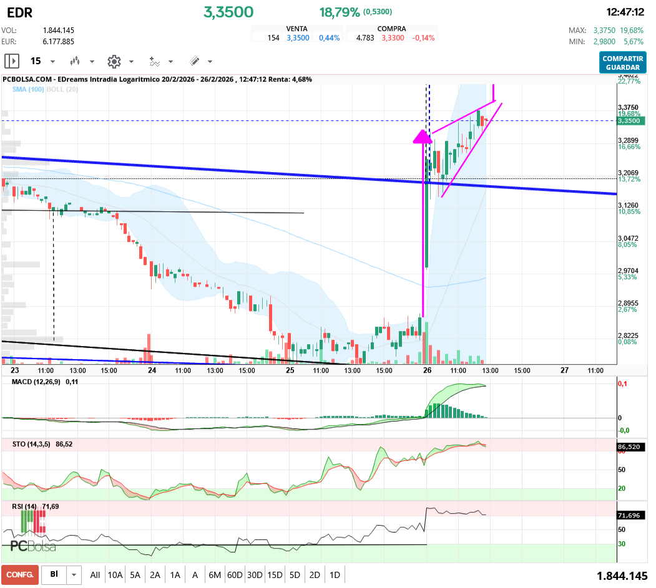
Task: Expand the chart type dropdown arrow
Action: tap(92, 62)
